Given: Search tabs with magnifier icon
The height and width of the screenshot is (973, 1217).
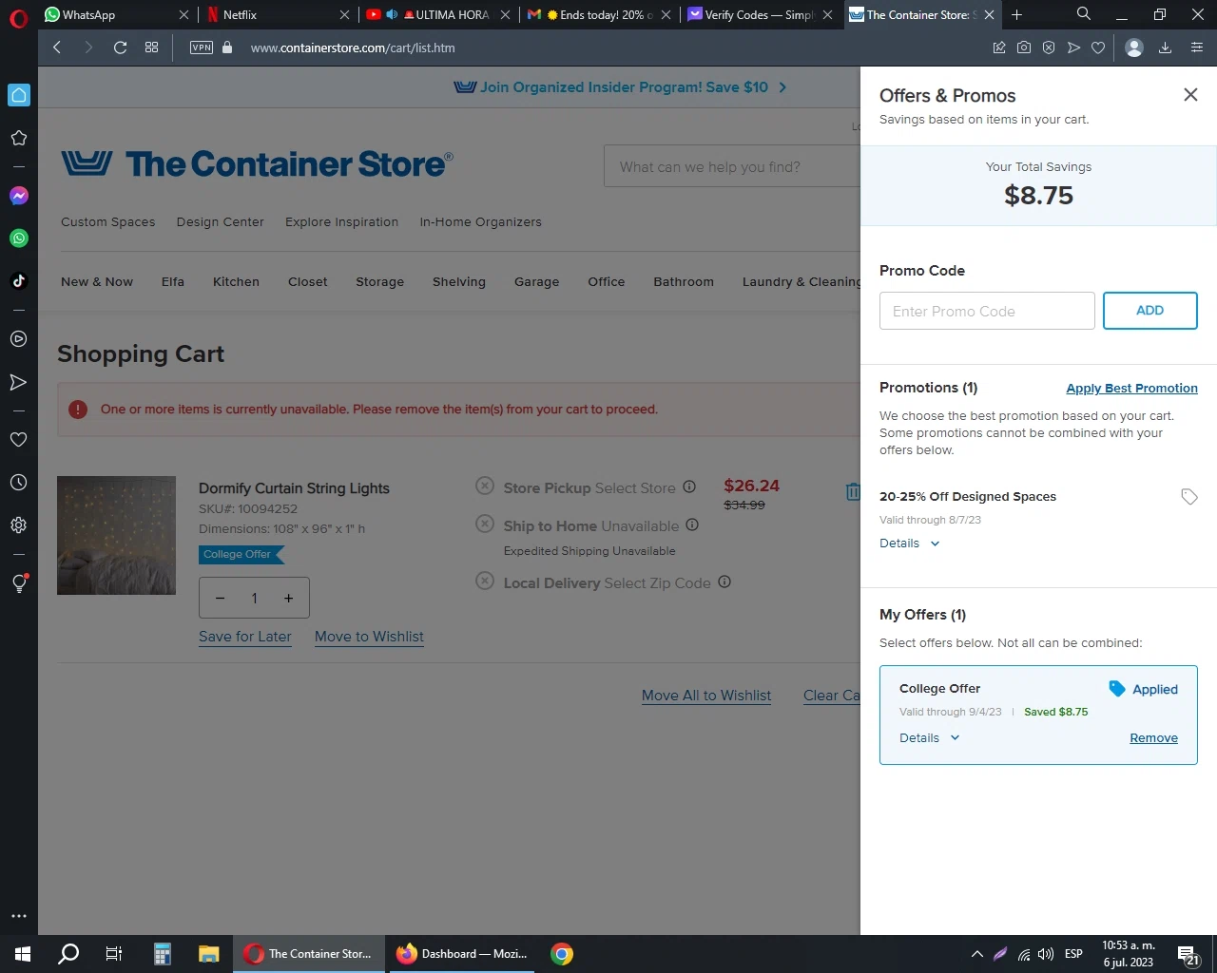Looking at the screenshot, I should [1084, 14].
